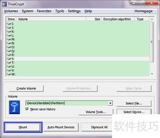This screenshot has height=138, width=160.
Task: Click the drive icon for M:
Action: 9,39
